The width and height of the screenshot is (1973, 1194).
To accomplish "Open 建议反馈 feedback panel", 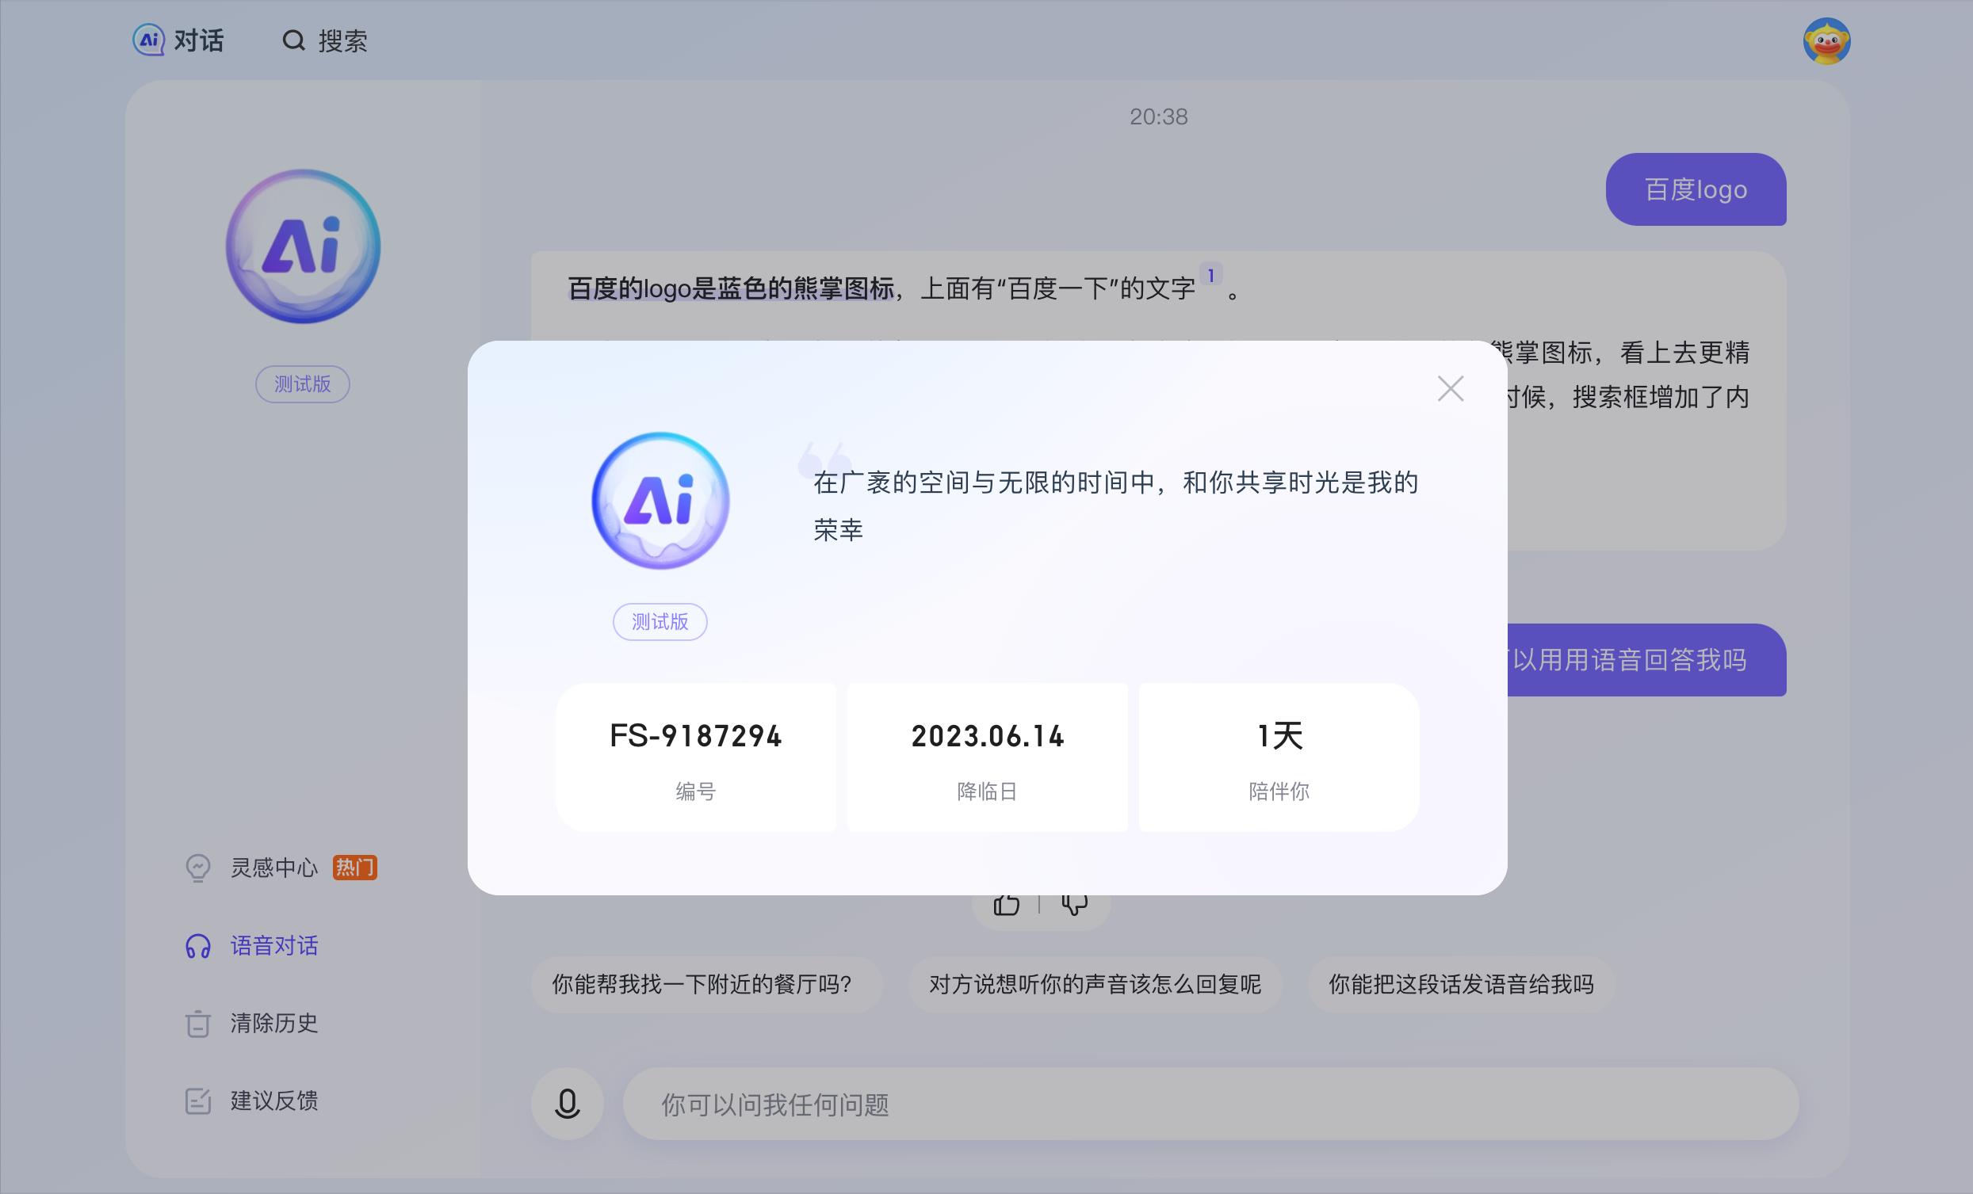I will coord(273,1102).
